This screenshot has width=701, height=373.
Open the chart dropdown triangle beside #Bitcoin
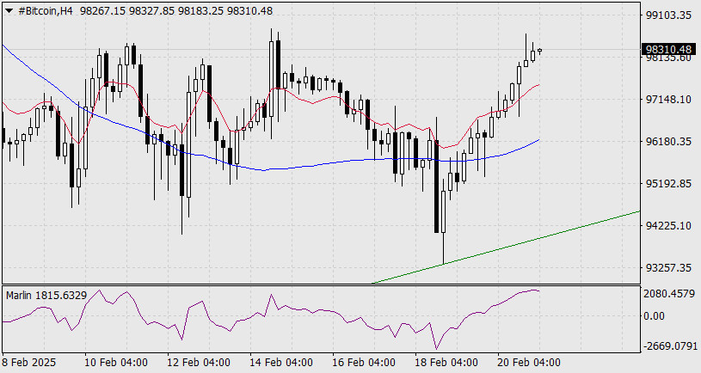9,10
